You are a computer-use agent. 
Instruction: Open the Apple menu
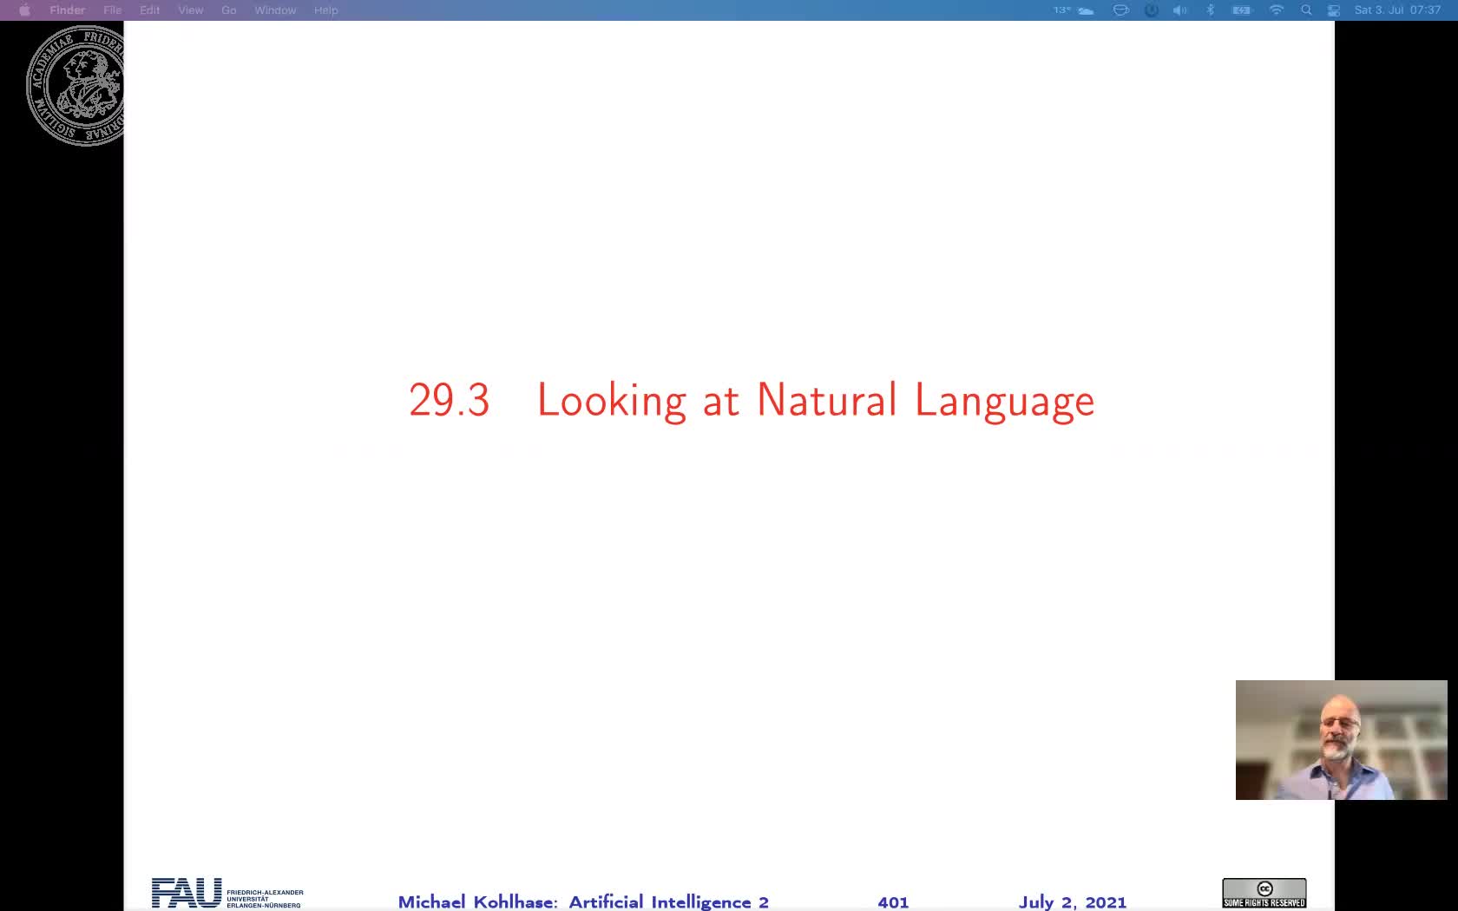coord(24,10)
